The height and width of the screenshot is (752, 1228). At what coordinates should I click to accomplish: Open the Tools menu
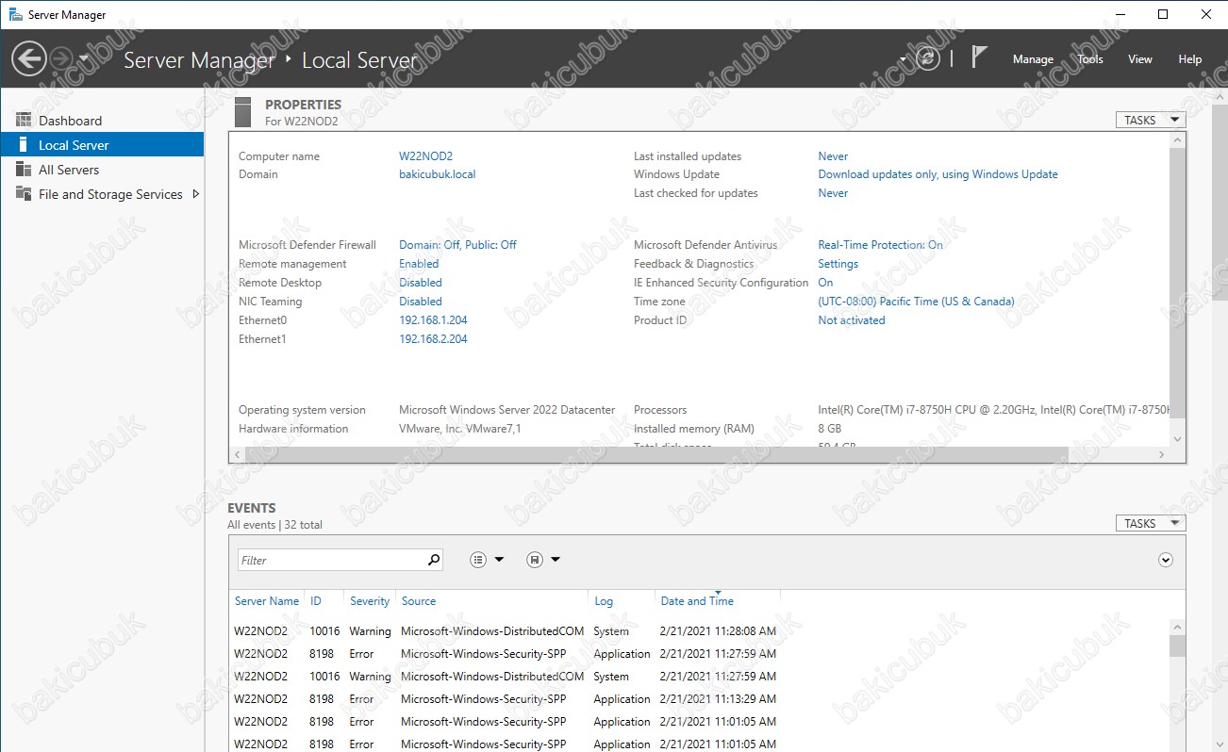pyautogui.click(x=1090, y=58)
